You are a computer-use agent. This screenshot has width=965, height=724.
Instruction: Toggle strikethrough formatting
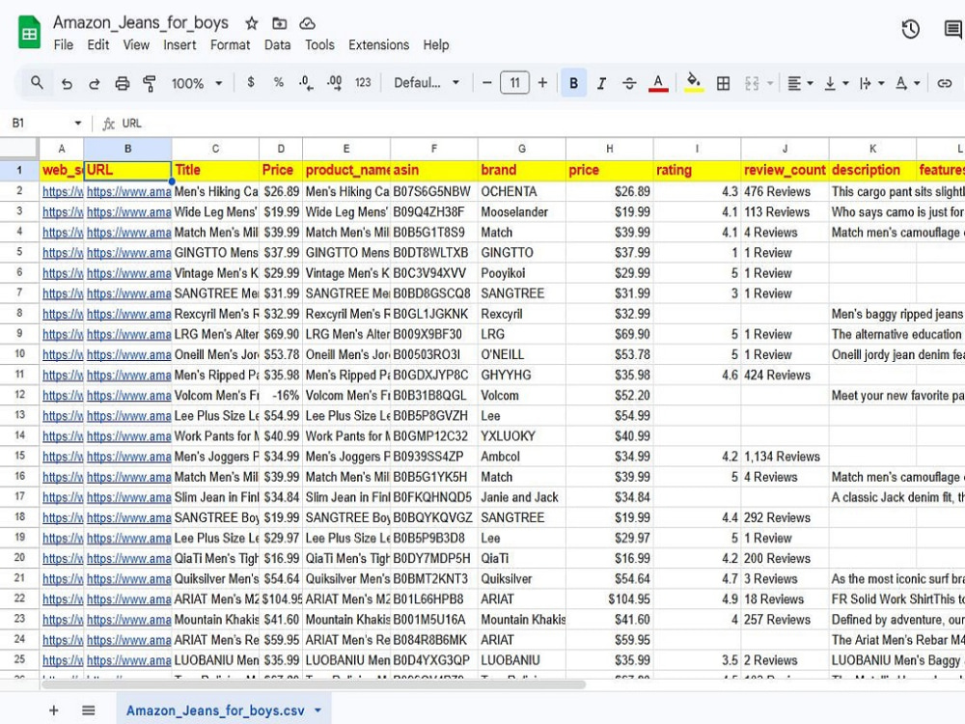(629, 83)
